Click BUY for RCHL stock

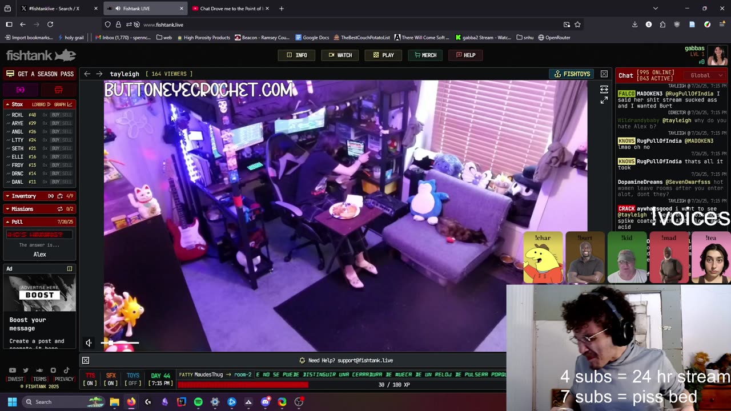(x=55, y=115)
